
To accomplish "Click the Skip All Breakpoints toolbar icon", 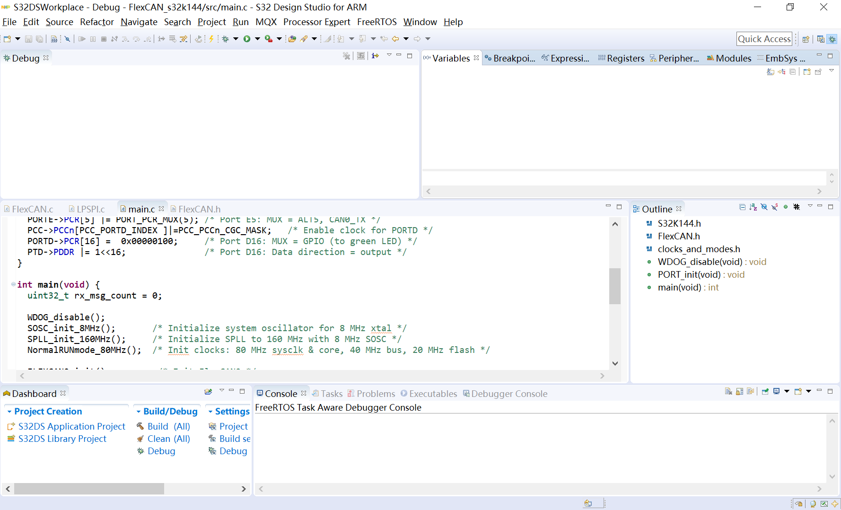I will [x=67, y=39].
